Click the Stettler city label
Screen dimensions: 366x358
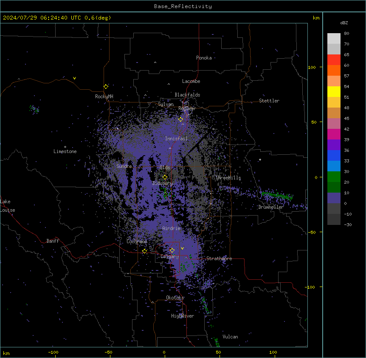tap(269, 101)
